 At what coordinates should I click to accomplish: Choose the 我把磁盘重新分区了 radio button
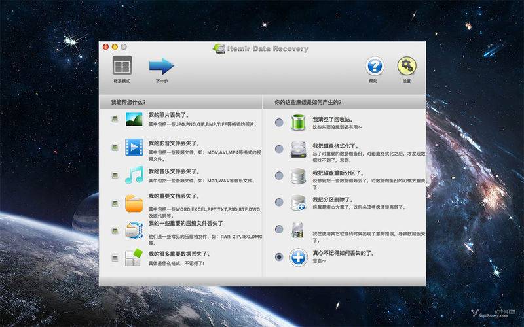tap(280, 176)
